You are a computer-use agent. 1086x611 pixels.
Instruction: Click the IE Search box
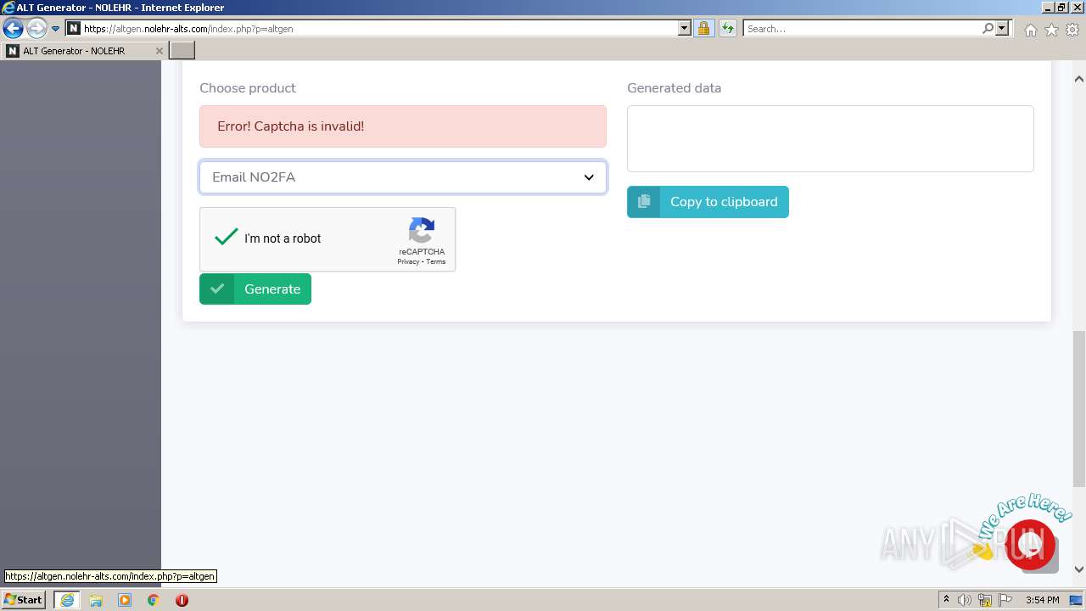862,29
